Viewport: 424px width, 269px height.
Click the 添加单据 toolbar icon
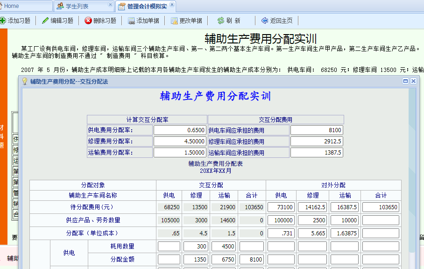[x=131, y=21]
